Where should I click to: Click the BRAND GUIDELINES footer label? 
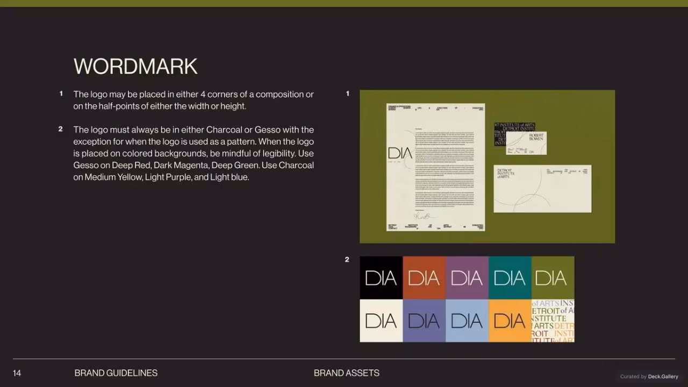tap(116, 373)
